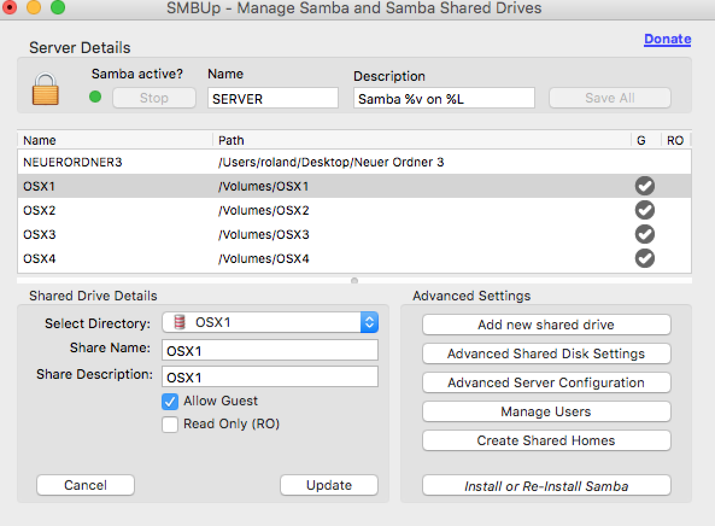715x526 pixels.
Task: Click the Share Name input field
Action: coord(270,350)
